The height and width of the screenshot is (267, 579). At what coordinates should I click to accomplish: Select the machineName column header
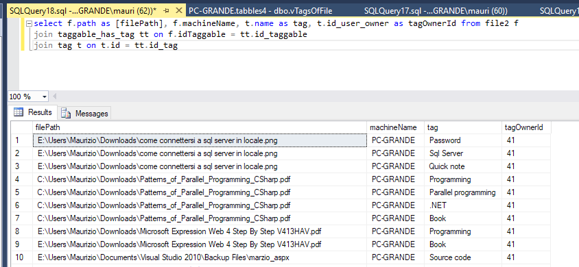396,127
